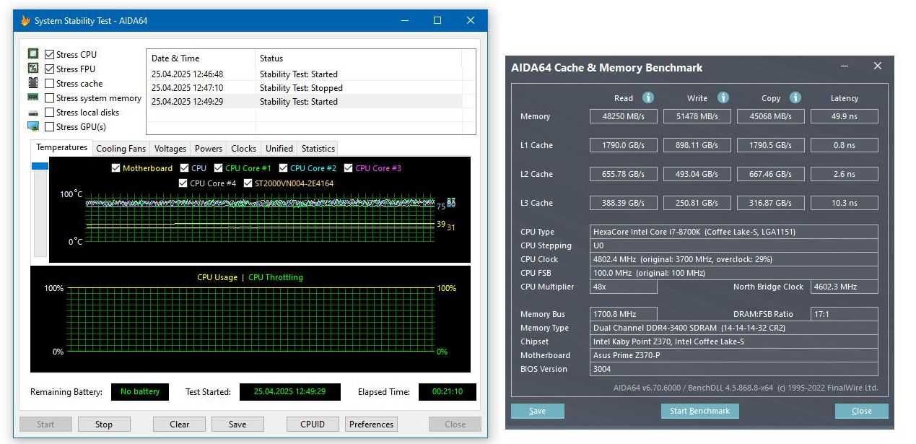The image size is (916, 444).
Task: Maximize the System Stability Test window
Action: pyautogui.click(x=437, y=20)
